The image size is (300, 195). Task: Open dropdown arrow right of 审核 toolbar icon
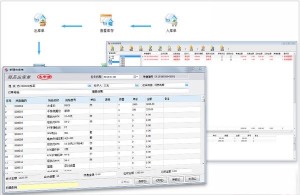click(185, 49)
